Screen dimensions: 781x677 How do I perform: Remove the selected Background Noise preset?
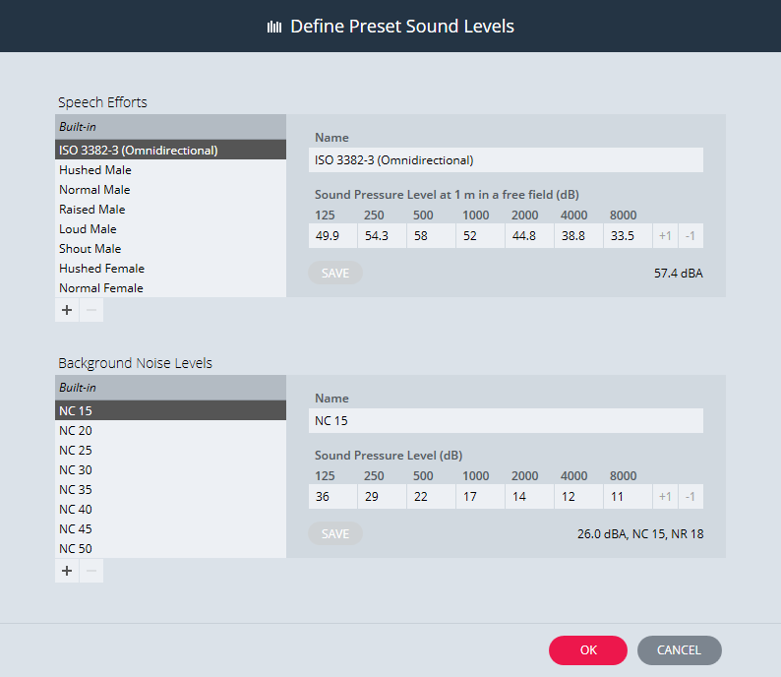pyautogui.click(x=91, y=571)
